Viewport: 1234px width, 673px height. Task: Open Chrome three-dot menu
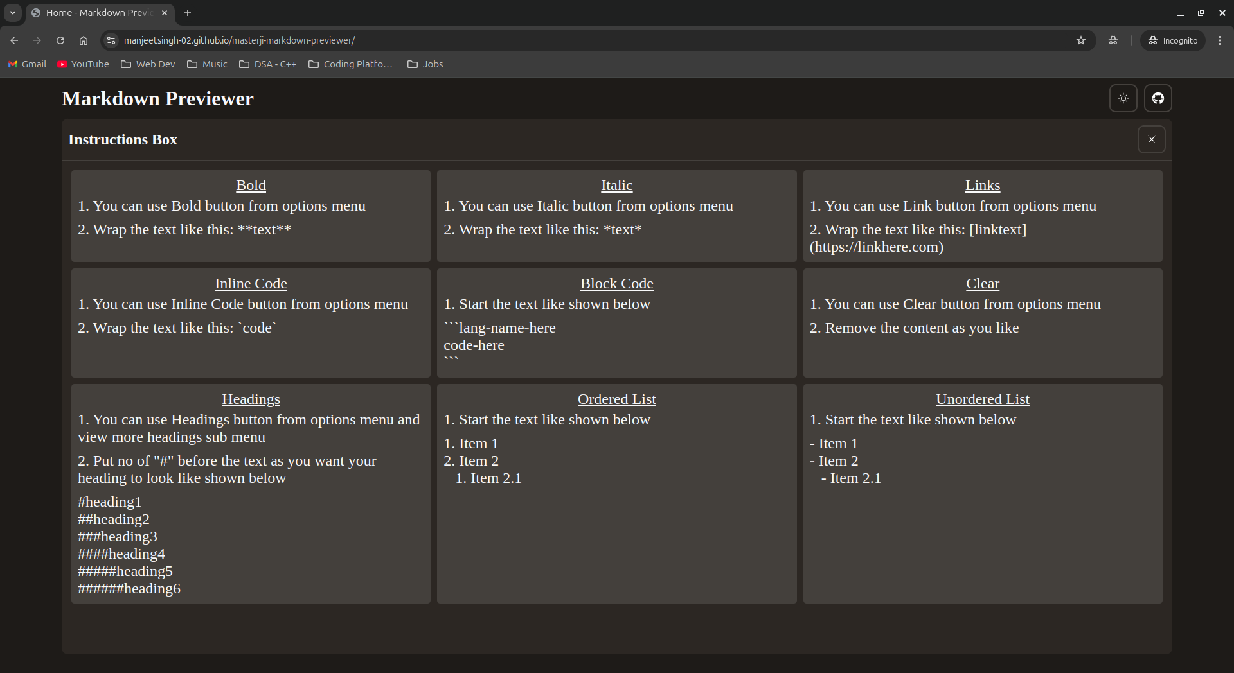[1220, 40]
